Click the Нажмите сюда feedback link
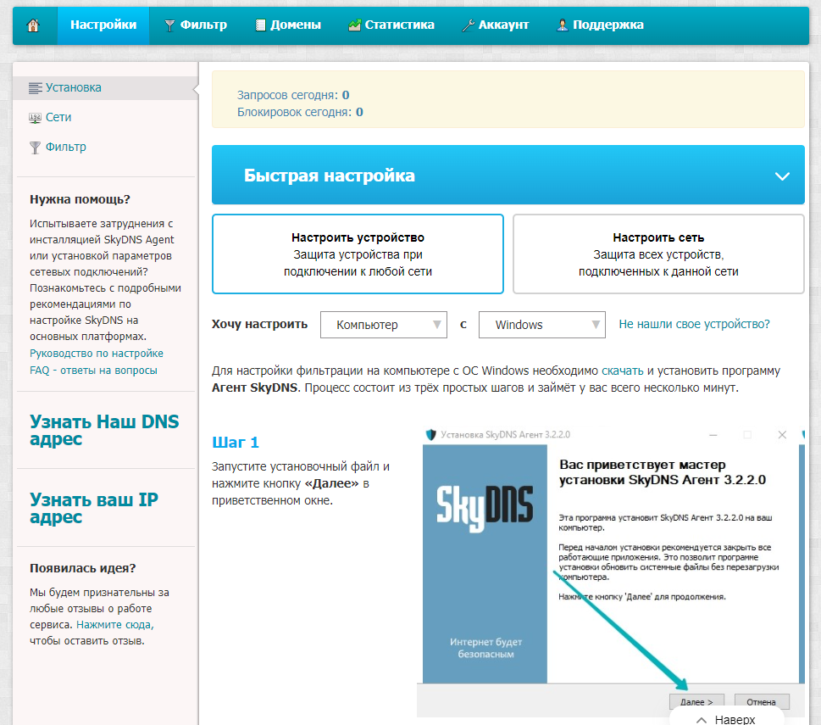The width and height of the screenshot is (821, 725). pyautogui.click(x=115, y=625)
